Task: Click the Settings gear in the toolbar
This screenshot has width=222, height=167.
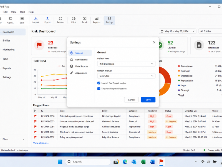Action: point(109,18)
